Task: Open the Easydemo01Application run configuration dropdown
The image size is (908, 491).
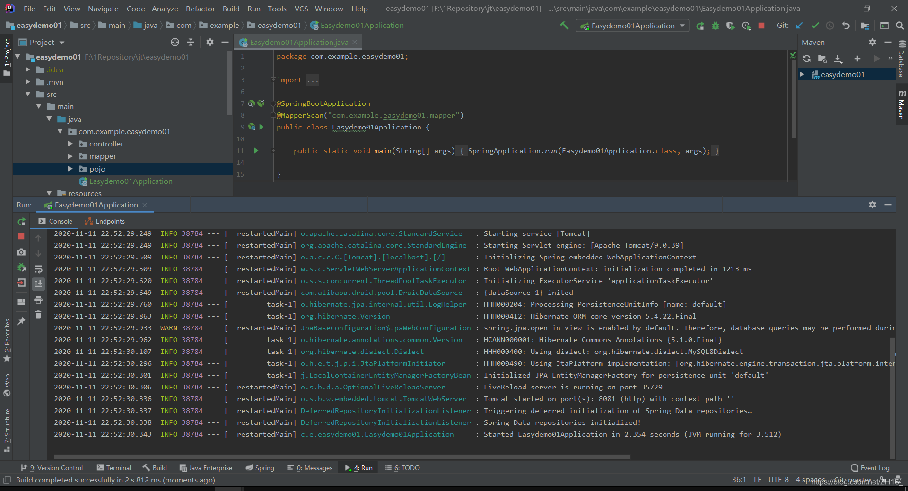Action: tap(632, 26)
